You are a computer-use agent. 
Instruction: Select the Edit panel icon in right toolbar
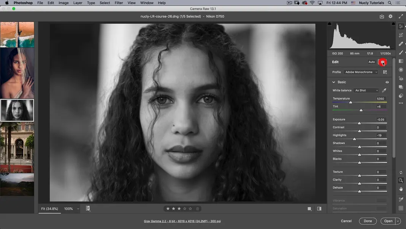[401, 27]
